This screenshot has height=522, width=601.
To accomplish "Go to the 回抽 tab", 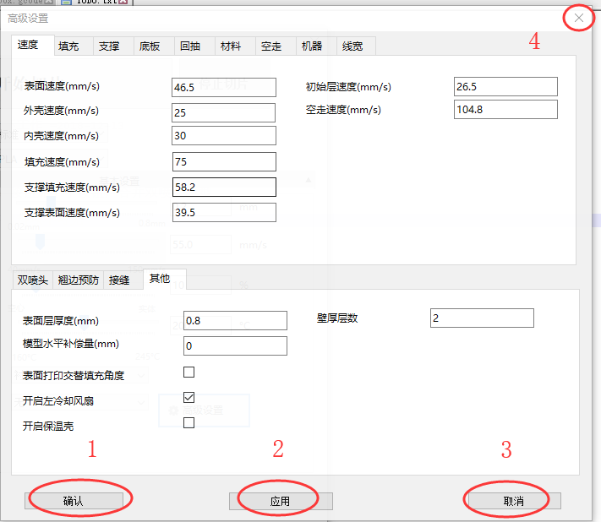I will click(x=190, y=46).
